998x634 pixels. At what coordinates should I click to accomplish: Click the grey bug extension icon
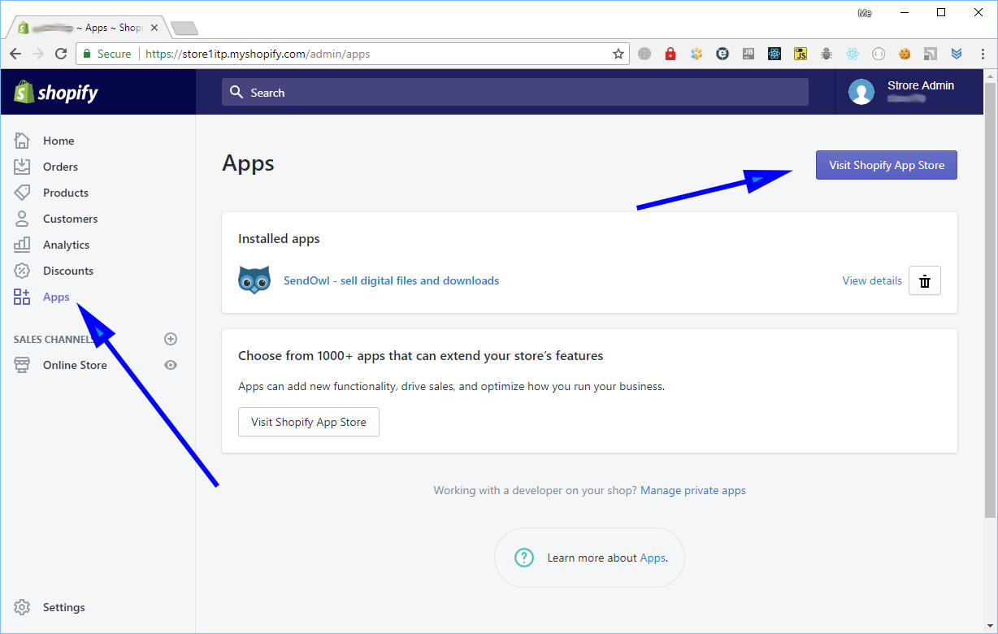tap(827, 54)
